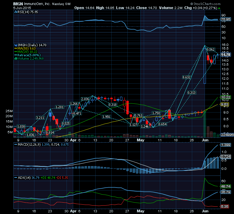Click the 5M volume axis label
234x214 pixels.
[10, 132]
